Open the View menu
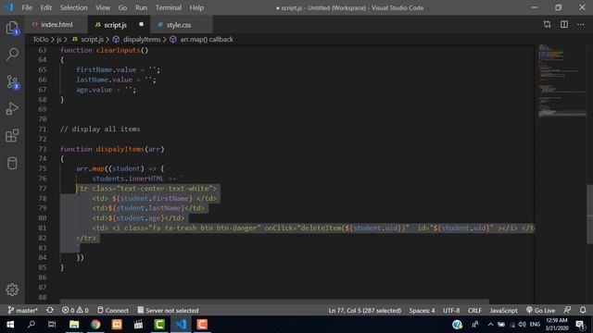Image resolution: width=593 pixels, height=333 pixels. [103, 7]
